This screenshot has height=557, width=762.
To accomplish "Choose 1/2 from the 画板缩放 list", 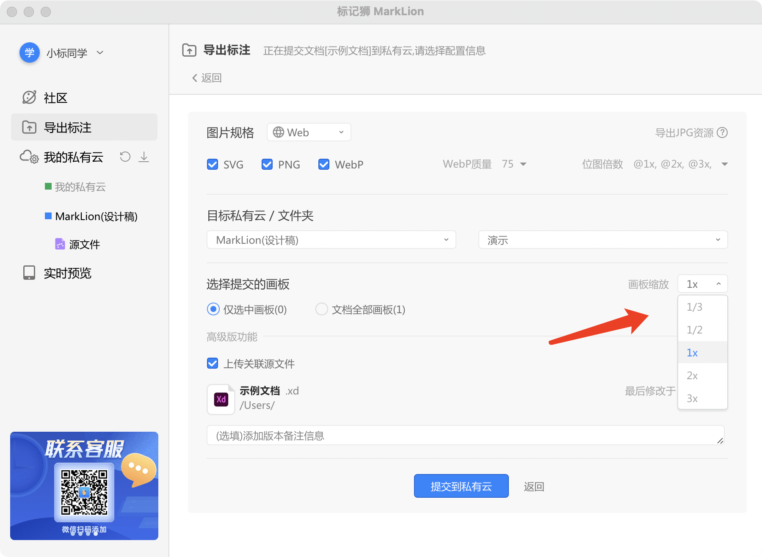I will coord(694,330).
